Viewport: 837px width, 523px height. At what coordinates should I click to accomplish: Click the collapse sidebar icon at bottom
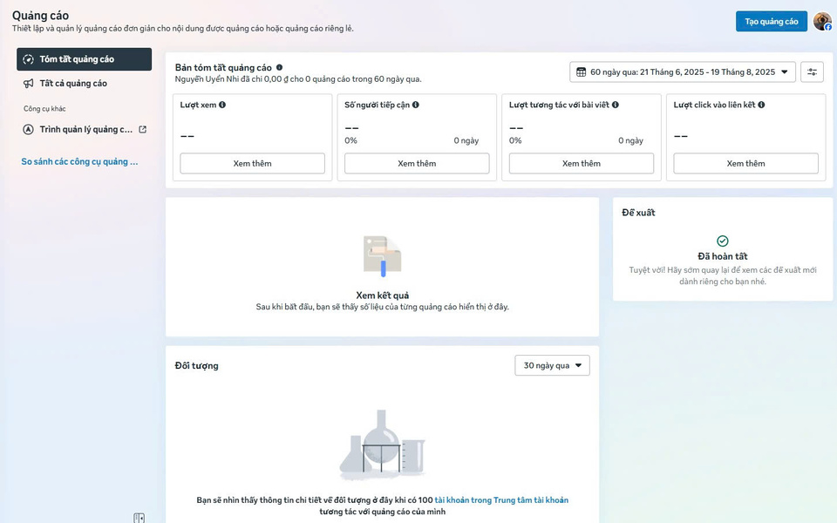[x=139, y=518]
